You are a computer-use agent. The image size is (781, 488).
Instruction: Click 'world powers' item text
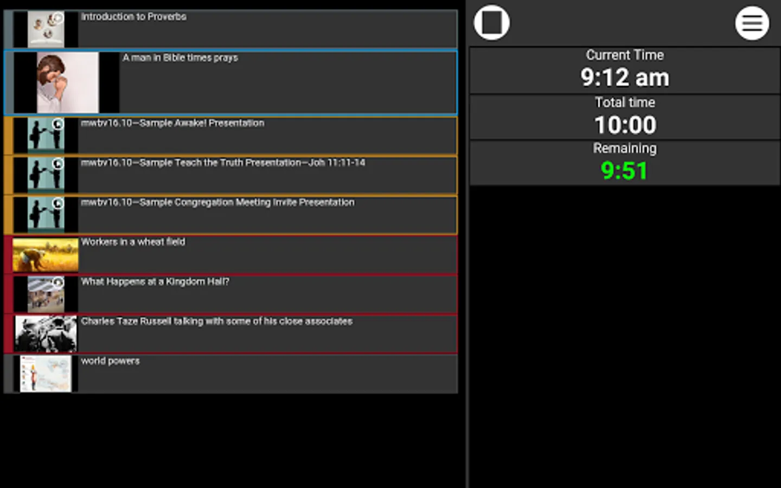point(110,361)
